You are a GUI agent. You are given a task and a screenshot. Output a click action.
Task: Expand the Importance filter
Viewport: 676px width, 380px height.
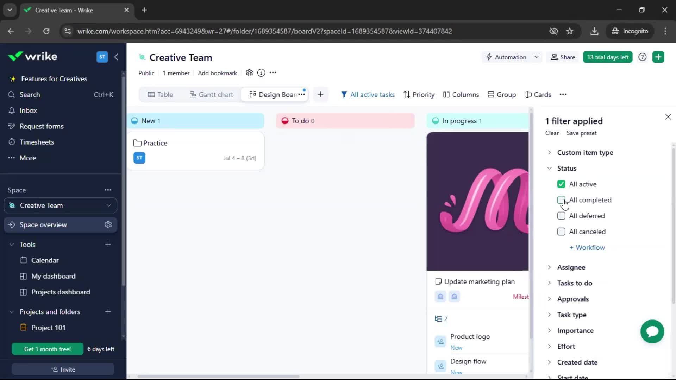point(549,331)
